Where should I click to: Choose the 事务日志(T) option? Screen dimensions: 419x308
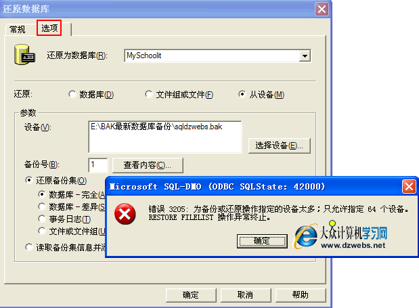pos(42,219)
